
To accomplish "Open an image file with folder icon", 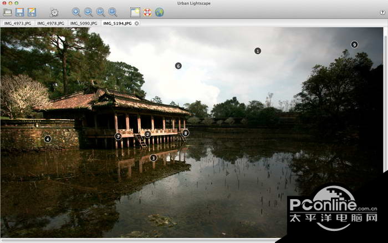I will 8,12.
